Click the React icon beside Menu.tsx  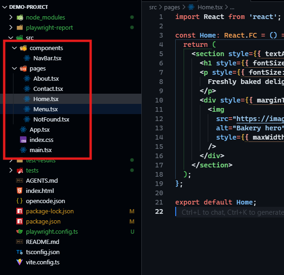coord(27,109)
